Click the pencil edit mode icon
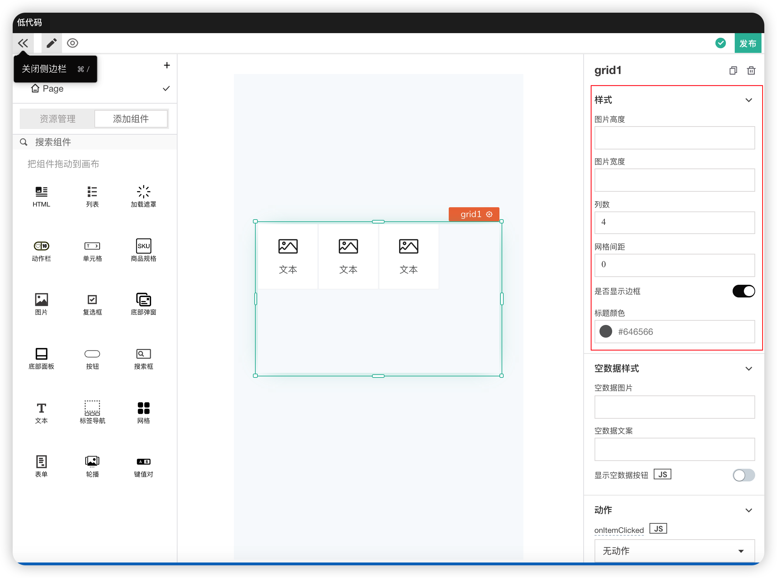The image size is (777, 578). (x=51, y=43)
